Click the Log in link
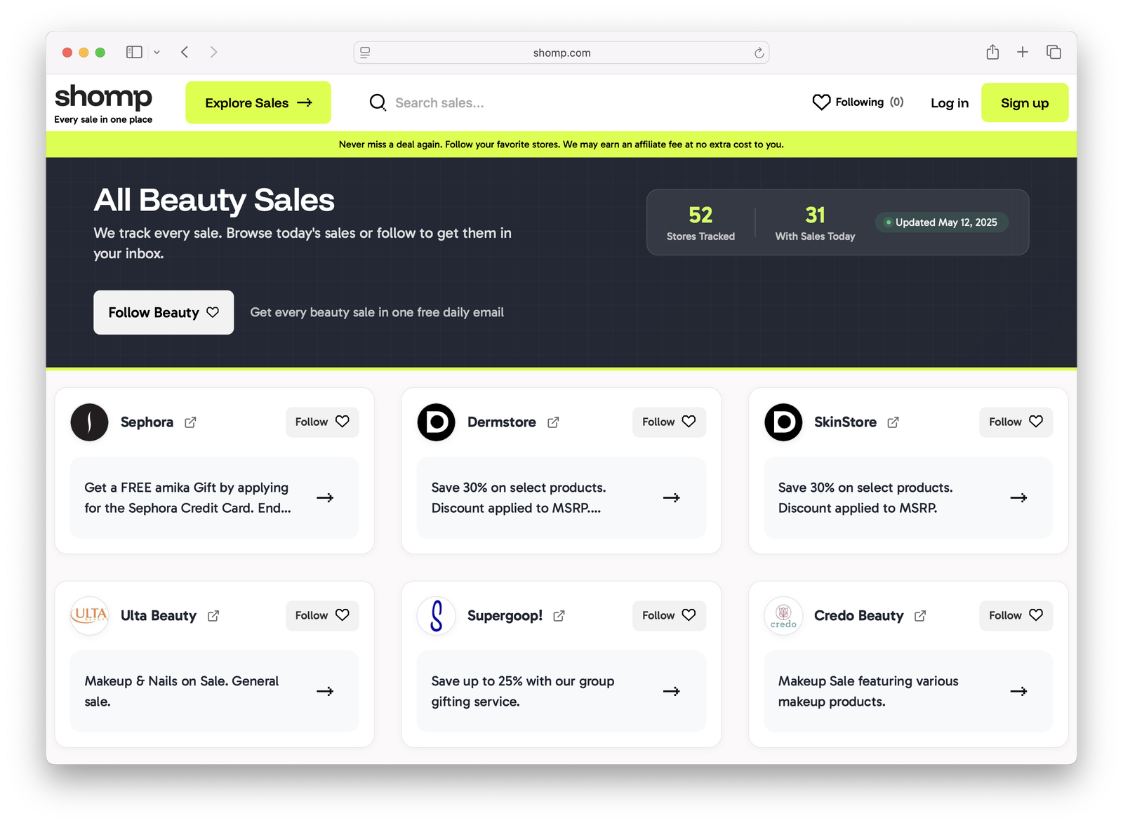Screen dimensions: 1123x825 (950, 103)
